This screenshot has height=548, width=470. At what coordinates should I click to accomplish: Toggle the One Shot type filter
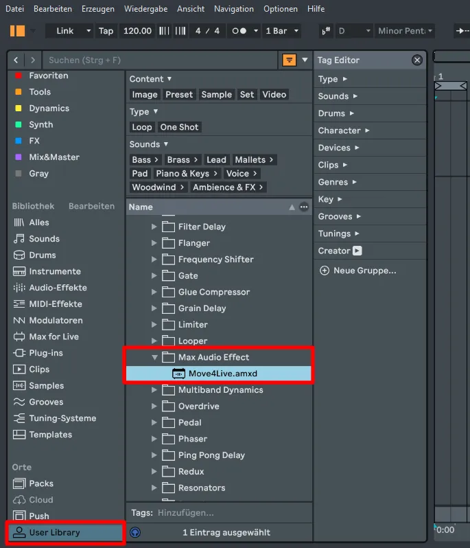pyautogui.click(x=179, y=127)
